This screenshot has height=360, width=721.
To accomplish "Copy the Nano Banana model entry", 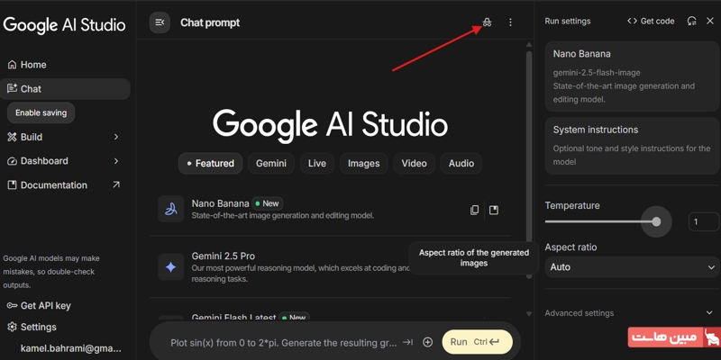I will click(x=475, y=210).
